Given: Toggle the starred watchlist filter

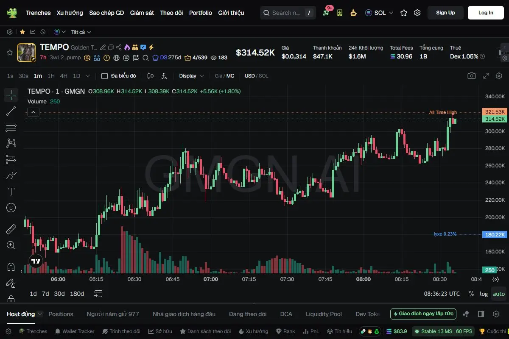Looking at the screenshot, I should pos(22,32).
